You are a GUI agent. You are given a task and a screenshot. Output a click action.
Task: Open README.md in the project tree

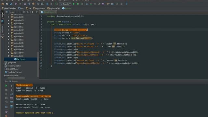click(x=12, y=69)
